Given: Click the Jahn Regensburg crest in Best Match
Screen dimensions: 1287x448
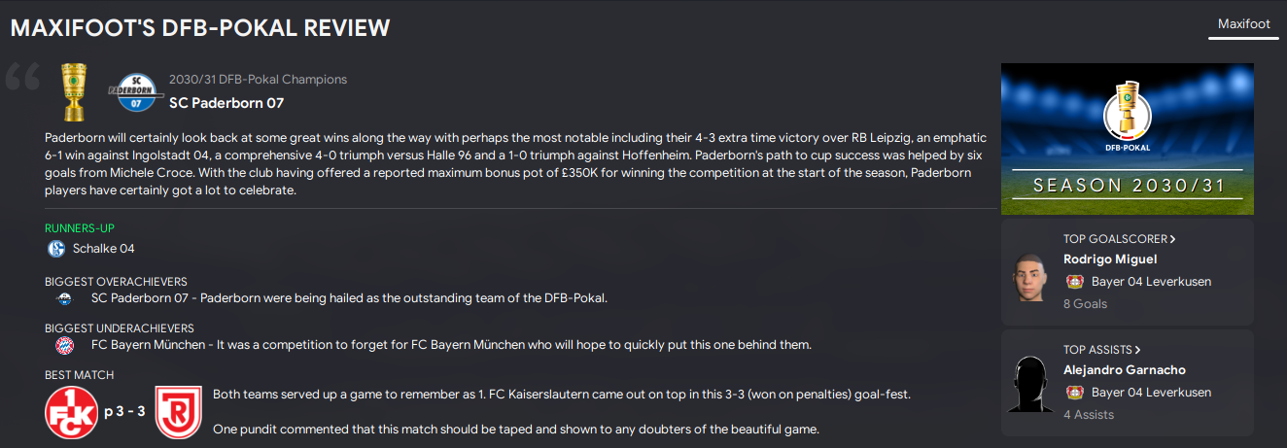Looking at the screenshot, I should (x=178, y=411).
